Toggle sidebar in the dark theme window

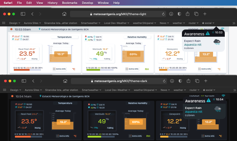(24, 81)
